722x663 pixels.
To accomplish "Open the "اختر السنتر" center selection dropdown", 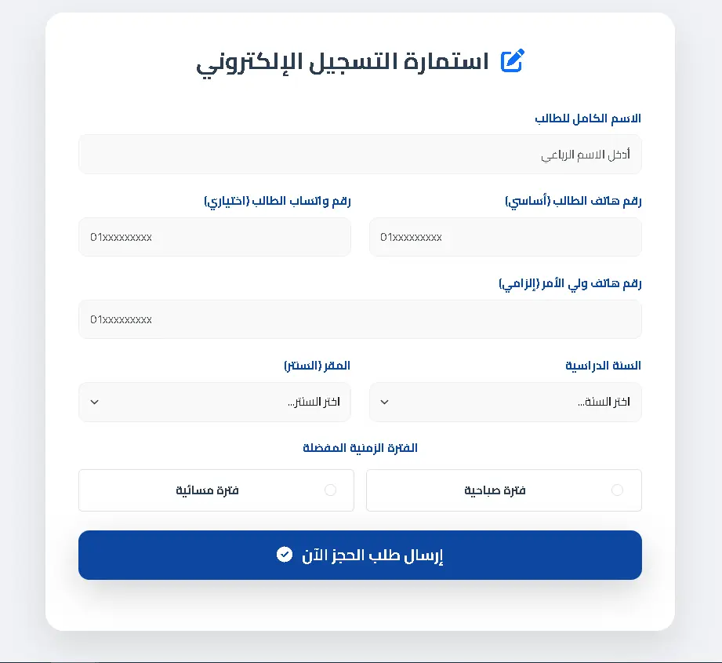I will coord(215,402).
